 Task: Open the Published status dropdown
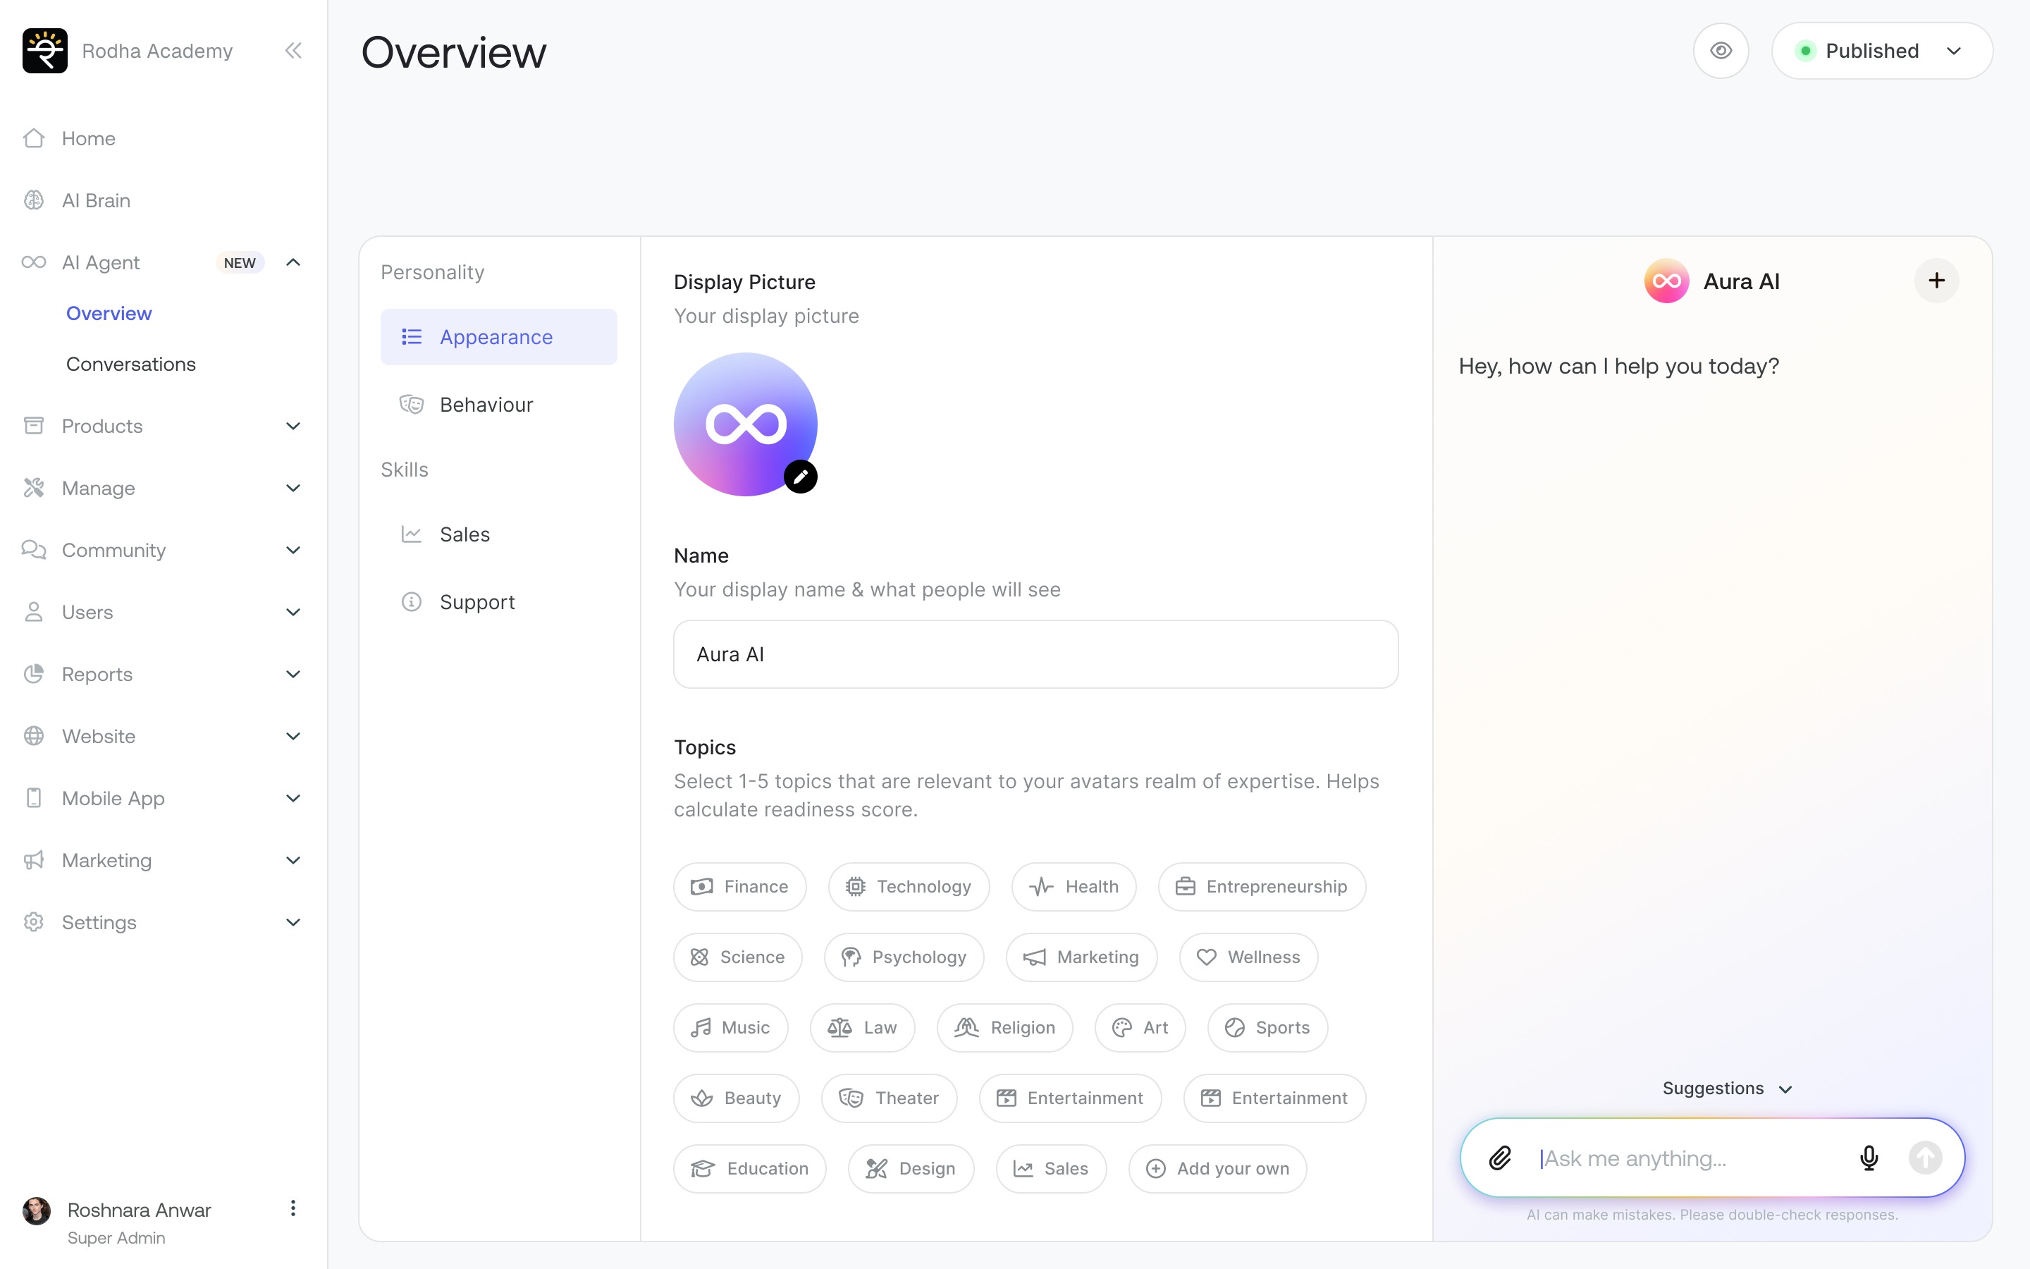(1881, 51)
